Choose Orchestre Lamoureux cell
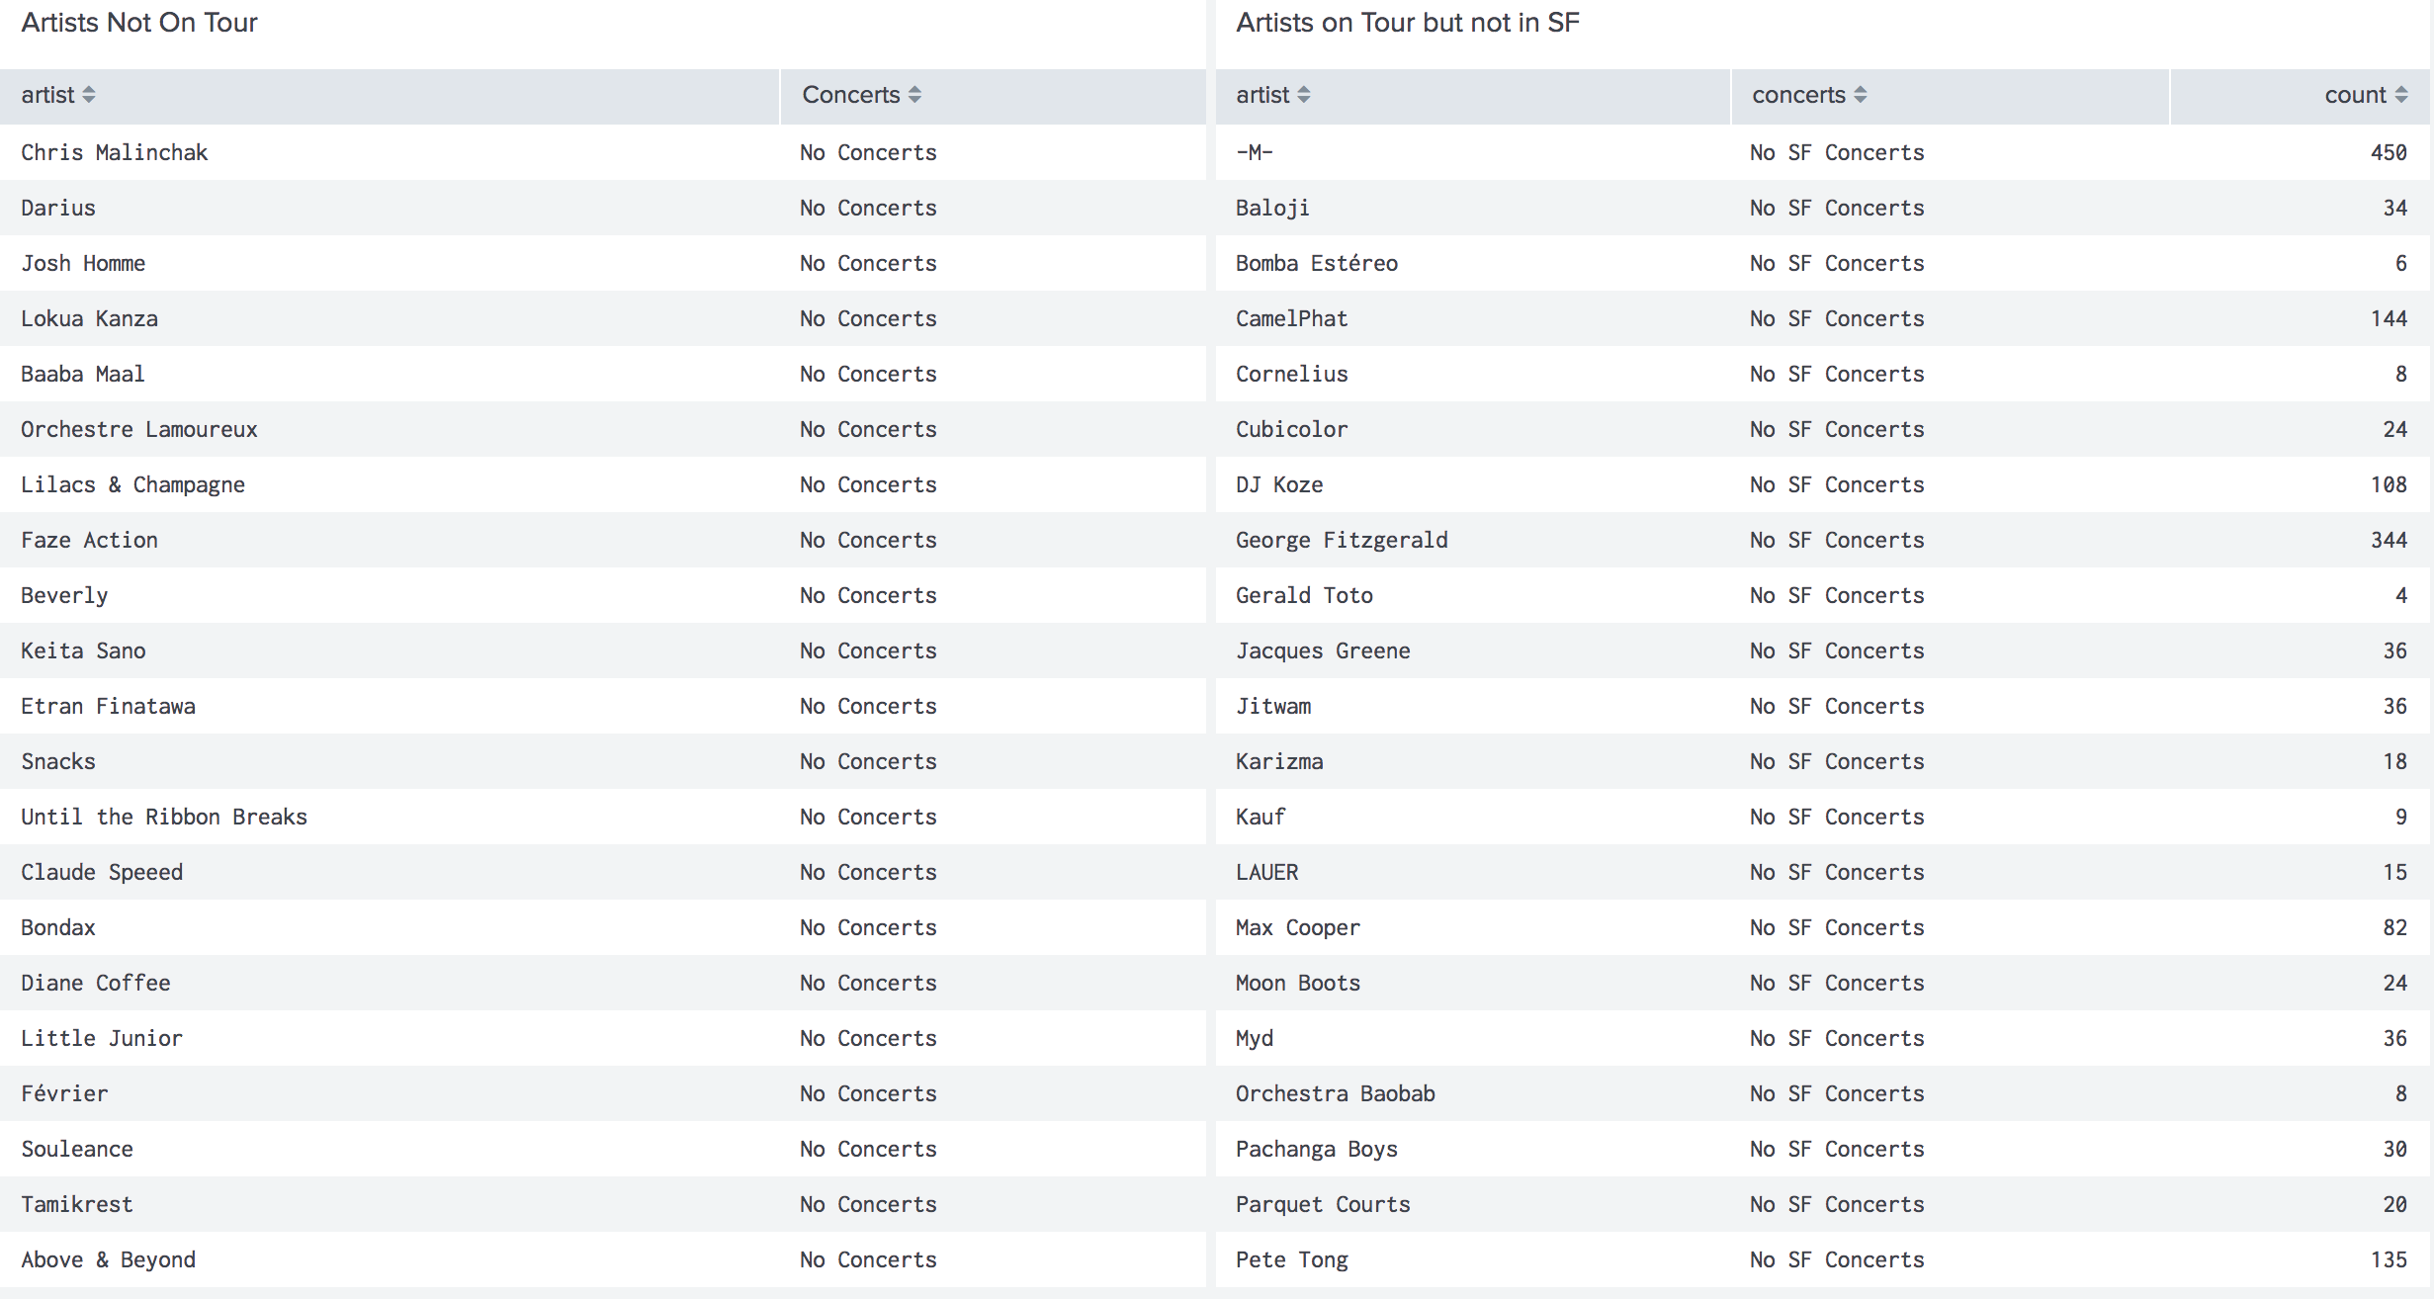Viewport: 2434px width, 1299px height. tap(139, 429)
